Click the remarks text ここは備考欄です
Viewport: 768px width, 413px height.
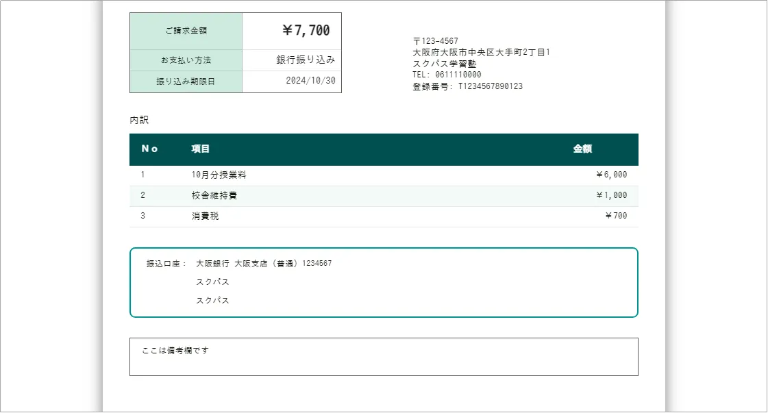point(175,351)
